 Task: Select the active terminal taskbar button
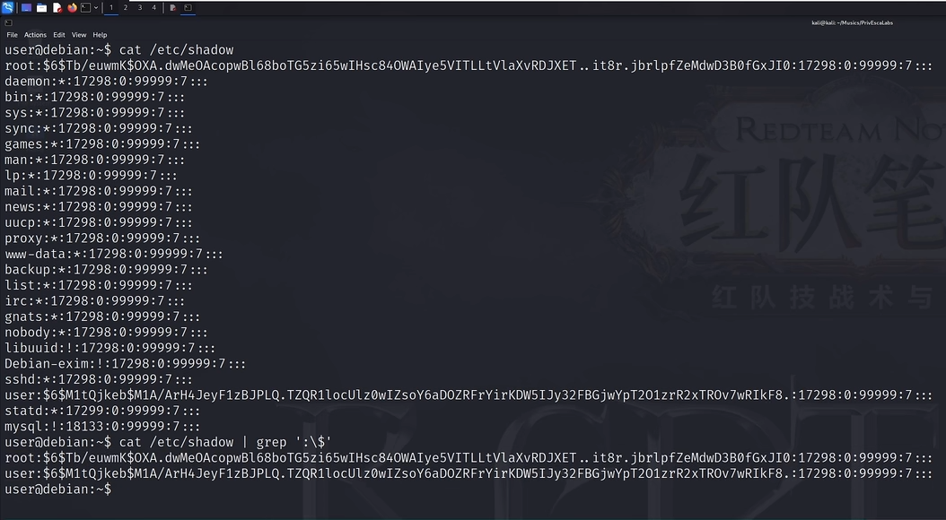pos(188,8)
